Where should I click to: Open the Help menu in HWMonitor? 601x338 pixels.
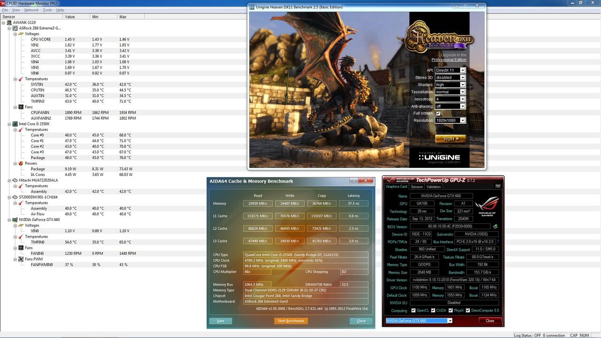60,10
